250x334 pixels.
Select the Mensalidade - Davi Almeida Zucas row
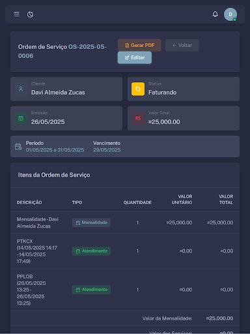click(125, 222)
